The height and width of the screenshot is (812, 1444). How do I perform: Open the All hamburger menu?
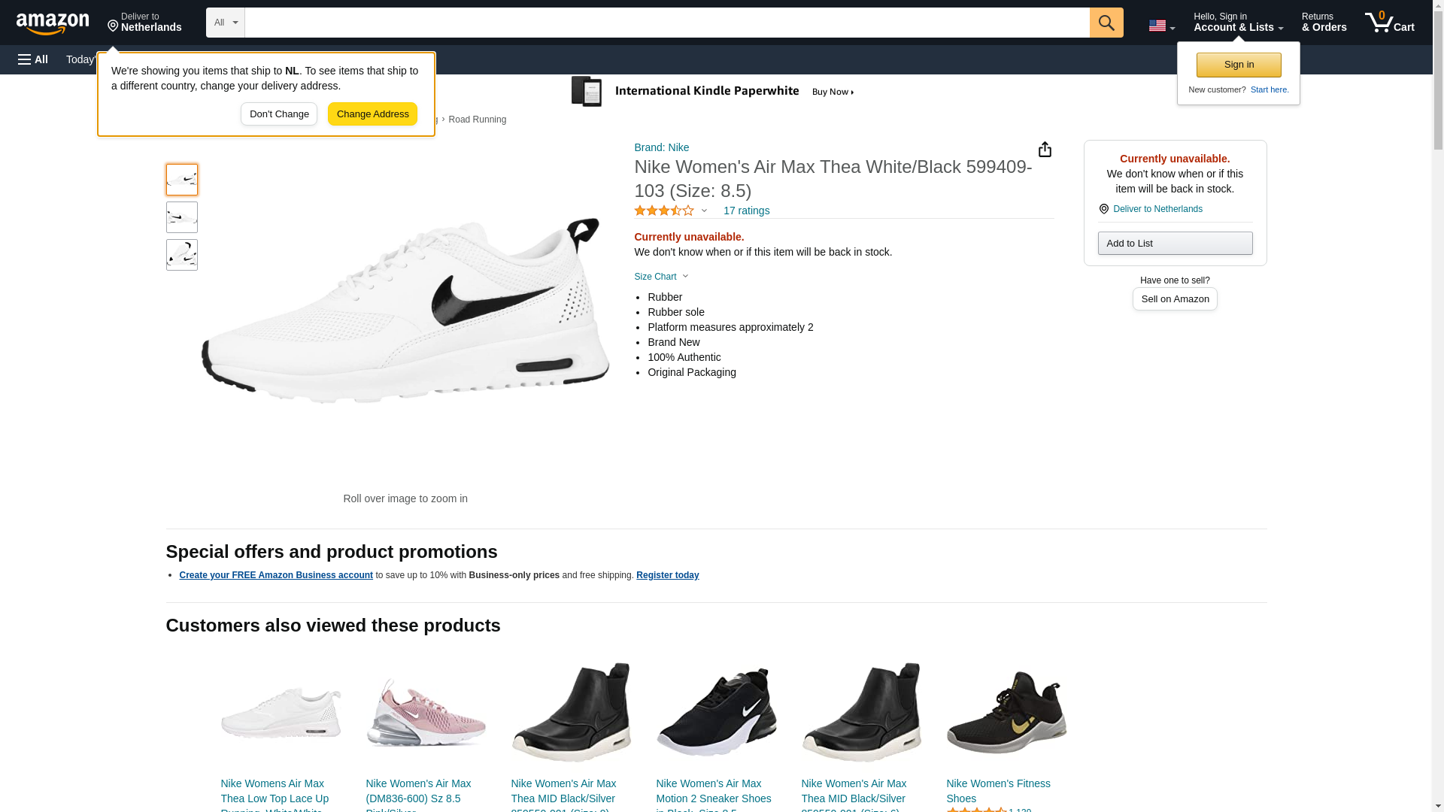click(33, 59)
